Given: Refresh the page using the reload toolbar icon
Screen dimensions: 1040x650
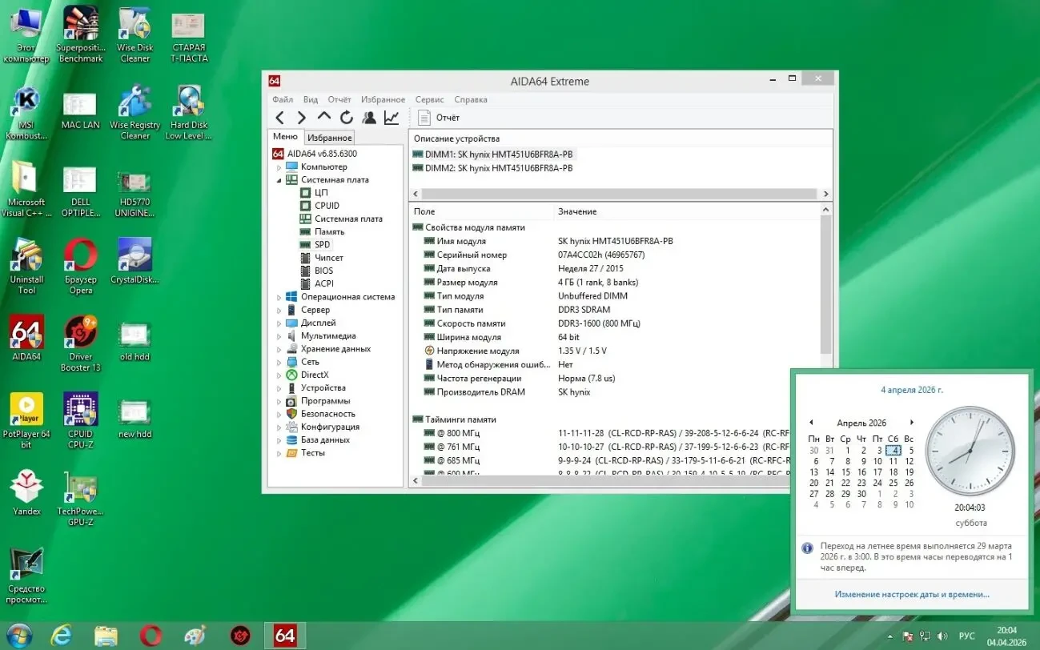Looking at the screenshot, I should point(346,117).
